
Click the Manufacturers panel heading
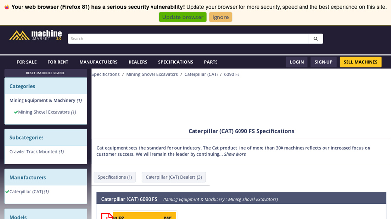pyautogui.click(x=28, y=178)
